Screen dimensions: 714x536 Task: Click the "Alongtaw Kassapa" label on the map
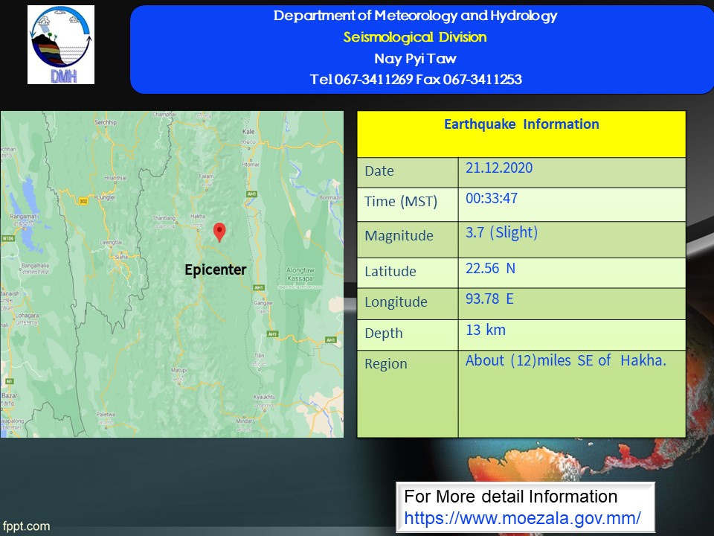300,275
